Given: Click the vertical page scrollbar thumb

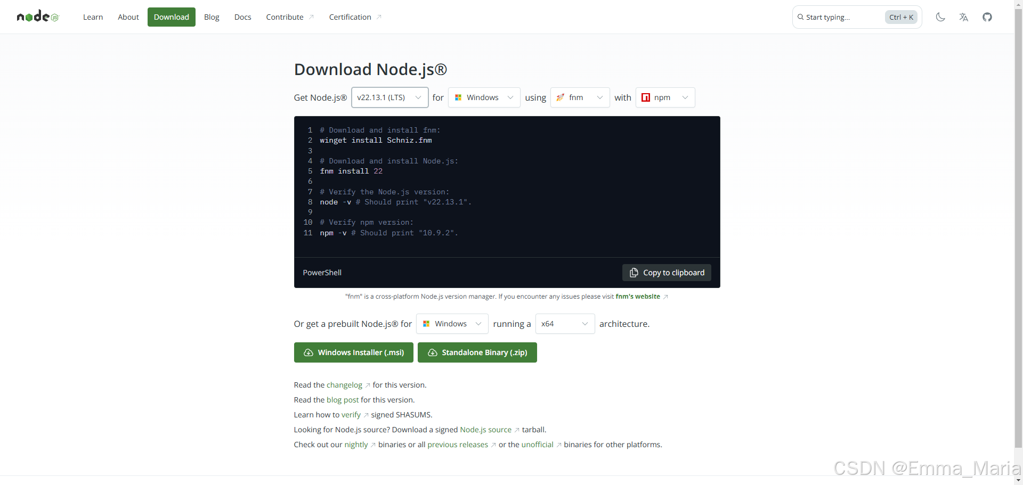Looking at the screenshot, I should click(x=1018, y=229).
